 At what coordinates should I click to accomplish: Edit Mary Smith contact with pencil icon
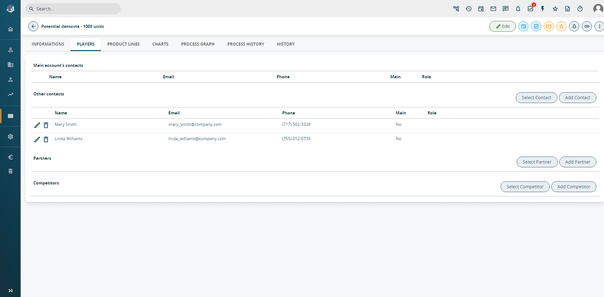pos(37,125)
